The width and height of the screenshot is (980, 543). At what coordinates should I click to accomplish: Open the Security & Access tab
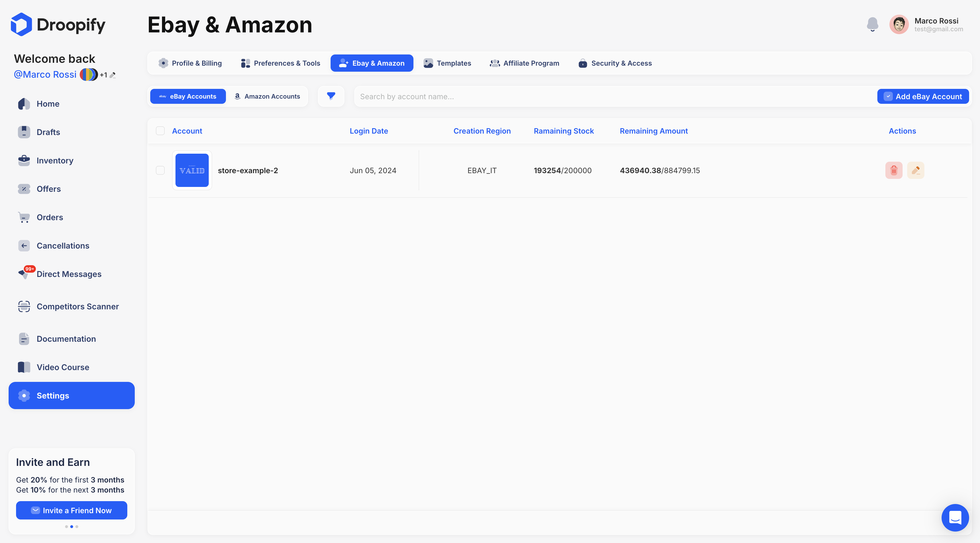pos(615,63)
